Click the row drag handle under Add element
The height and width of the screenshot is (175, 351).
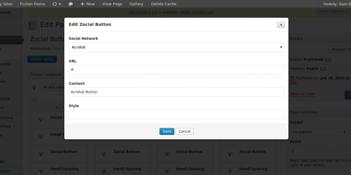click(34, 100)
